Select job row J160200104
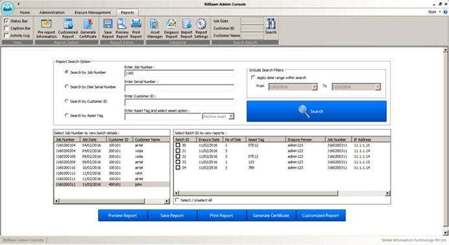The width and height of the screenshot is (449, 245). 112,145
